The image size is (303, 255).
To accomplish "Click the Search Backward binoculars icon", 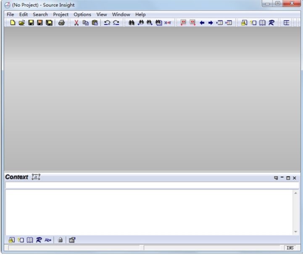I will pyautogui.click(x=141, y=23).
